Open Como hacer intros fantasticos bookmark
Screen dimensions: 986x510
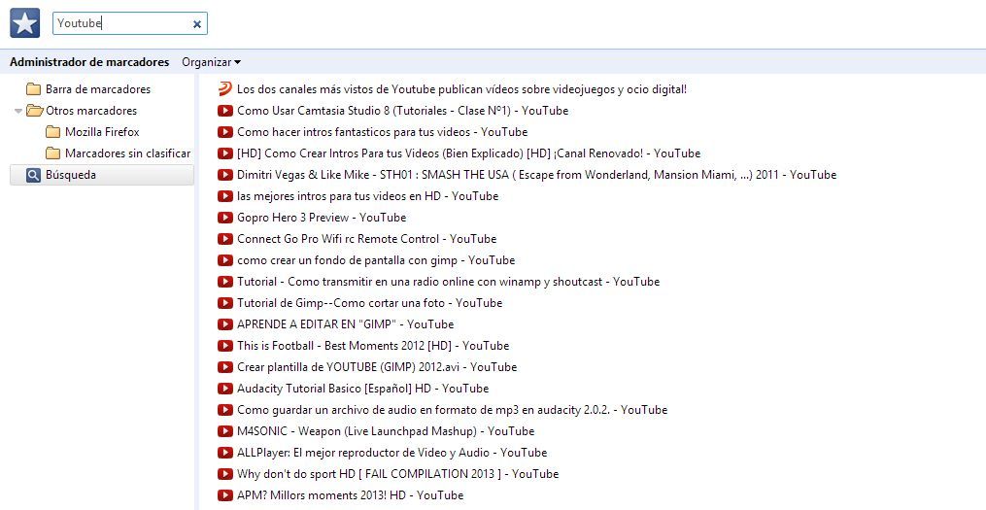383,132
